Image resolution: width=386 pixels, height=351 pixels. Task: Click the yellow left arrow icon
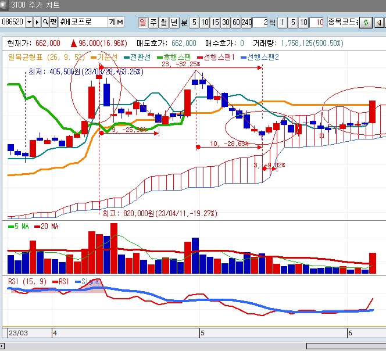(379, 22)
